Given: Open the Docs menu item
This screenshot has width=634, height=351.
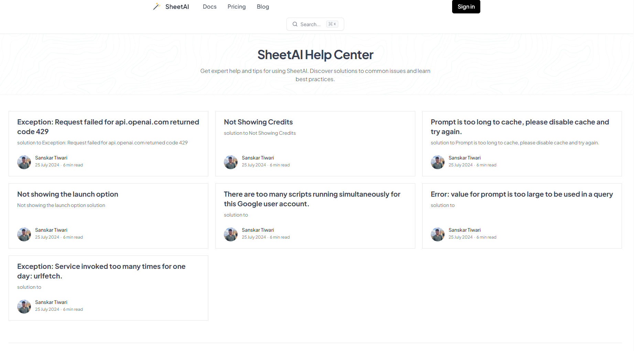Looking at the screenshot, I should point(210,7).
